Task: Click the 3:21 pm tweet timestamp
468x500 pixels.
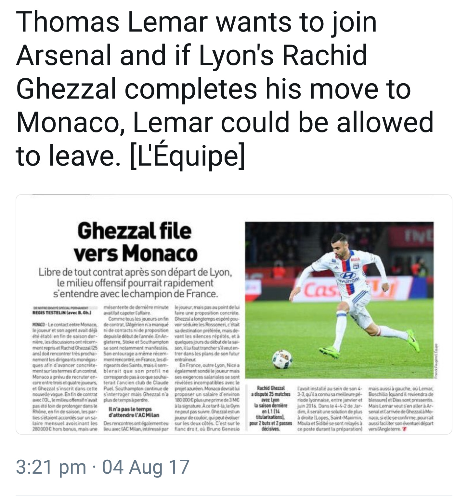Action: point(51,467)
